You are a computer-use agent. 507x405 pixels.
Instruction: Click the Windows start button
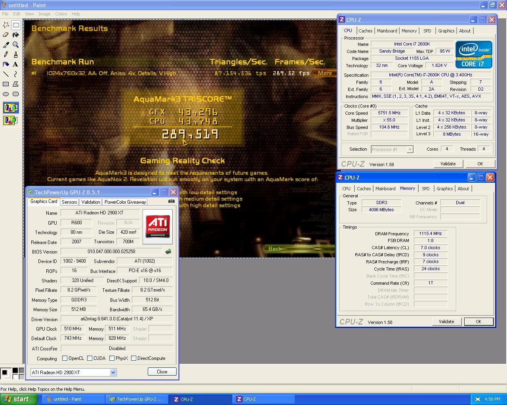[x=19, y=399]
